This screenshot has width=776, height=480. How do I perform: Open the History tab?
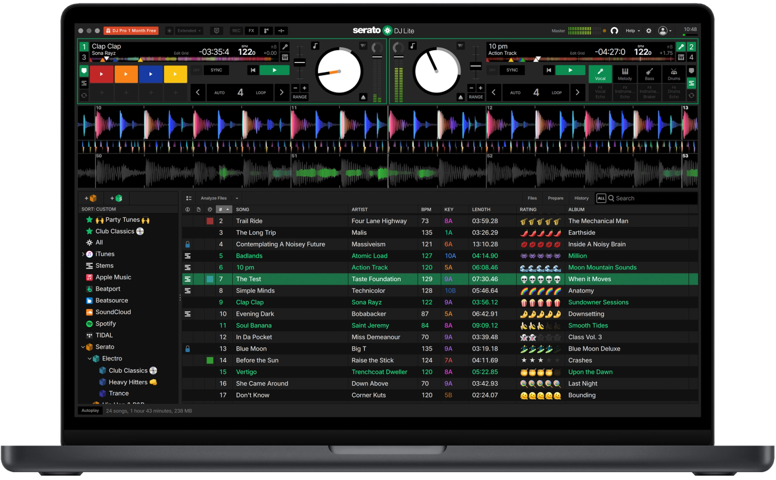click(x=581, y=198)
